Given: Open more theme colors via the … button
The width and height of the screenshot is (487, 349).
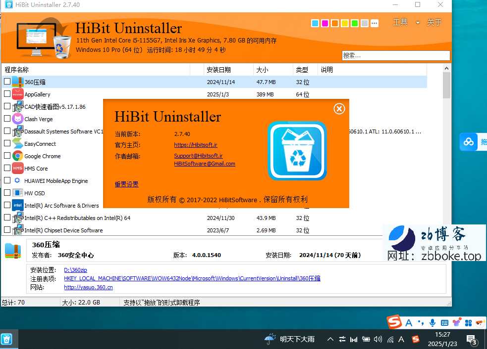Looking at the screenshot, I should coord(375,23).
